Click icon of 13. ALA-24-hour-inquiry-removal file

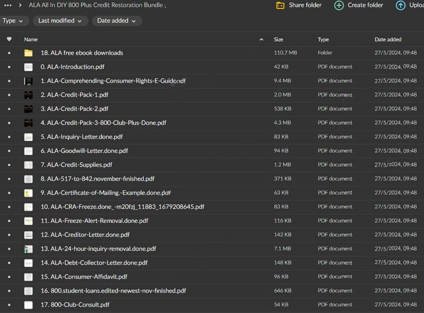click(28, 249)
